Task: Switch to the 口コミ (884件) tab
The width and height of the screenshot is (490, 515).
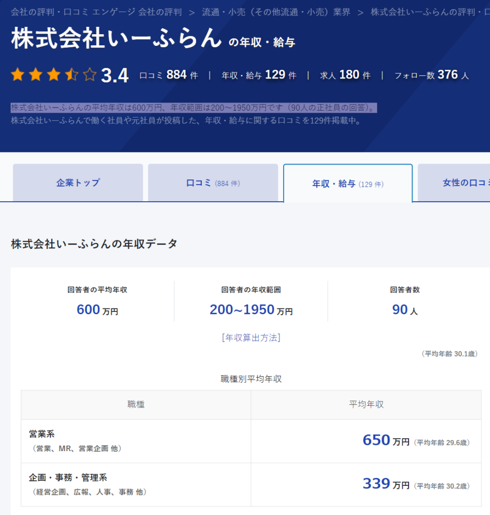Action: coord(213,183)
